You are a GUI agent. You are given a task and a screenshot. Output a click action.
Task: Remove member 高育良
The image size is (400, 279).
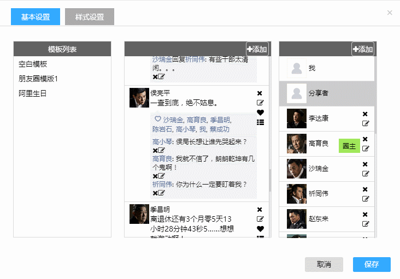coord(366,139)
